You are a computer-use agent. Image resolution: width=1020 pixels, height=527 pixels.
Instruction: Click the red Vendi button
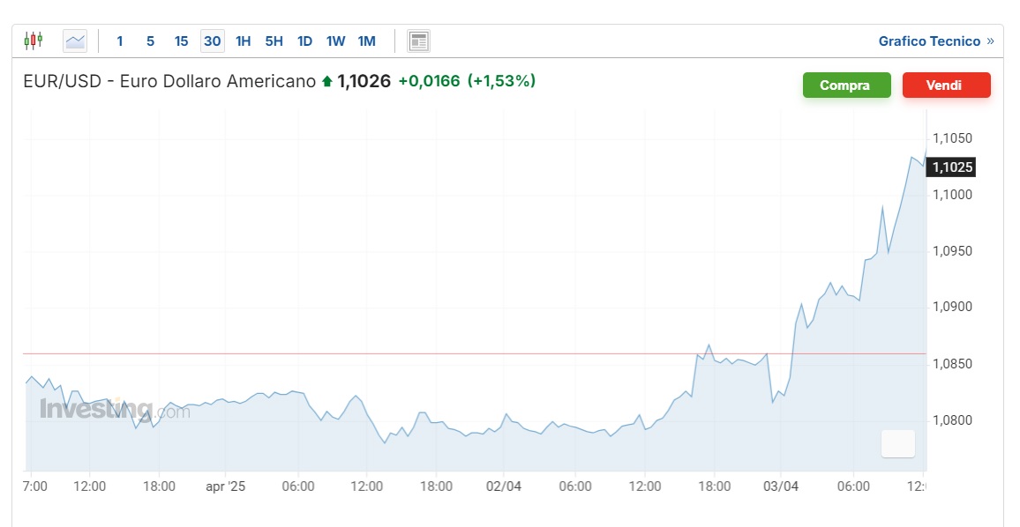946,85
